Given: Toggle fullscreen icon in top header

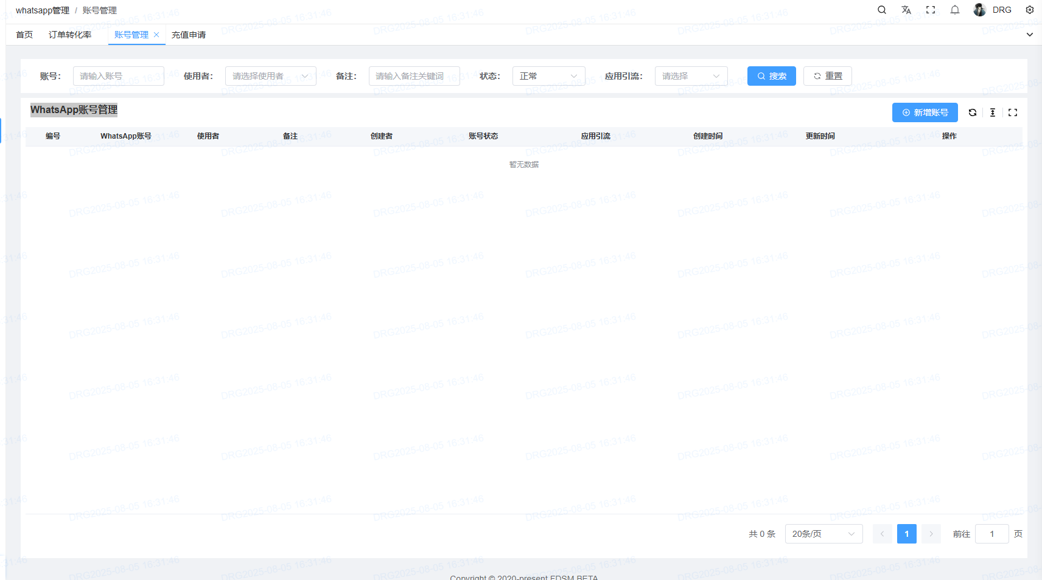Looking at the screenshot, I should [931, 10].
